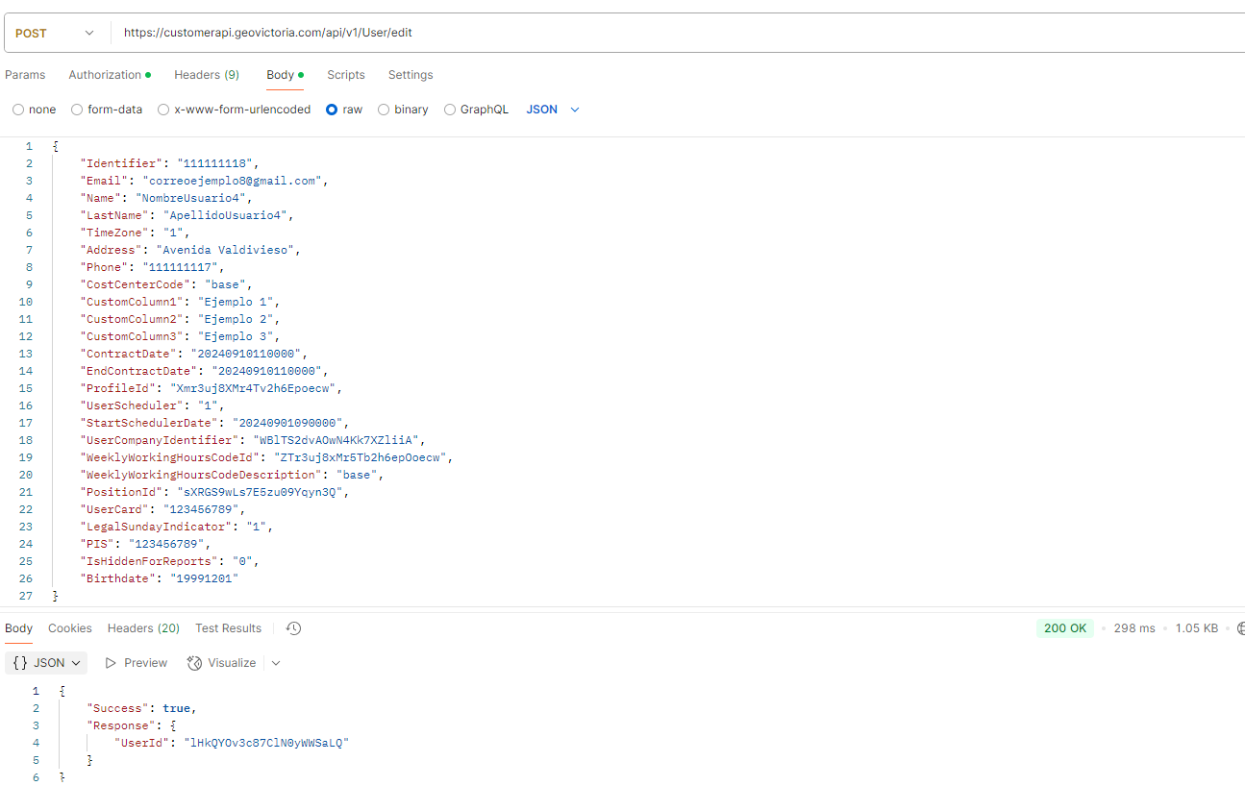
Task: Open the response history clock icon
Action: pos(294,628)
